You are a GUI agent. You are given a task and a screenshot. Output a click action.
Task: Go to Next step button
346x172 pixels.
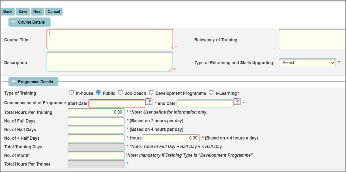[37, 12]
